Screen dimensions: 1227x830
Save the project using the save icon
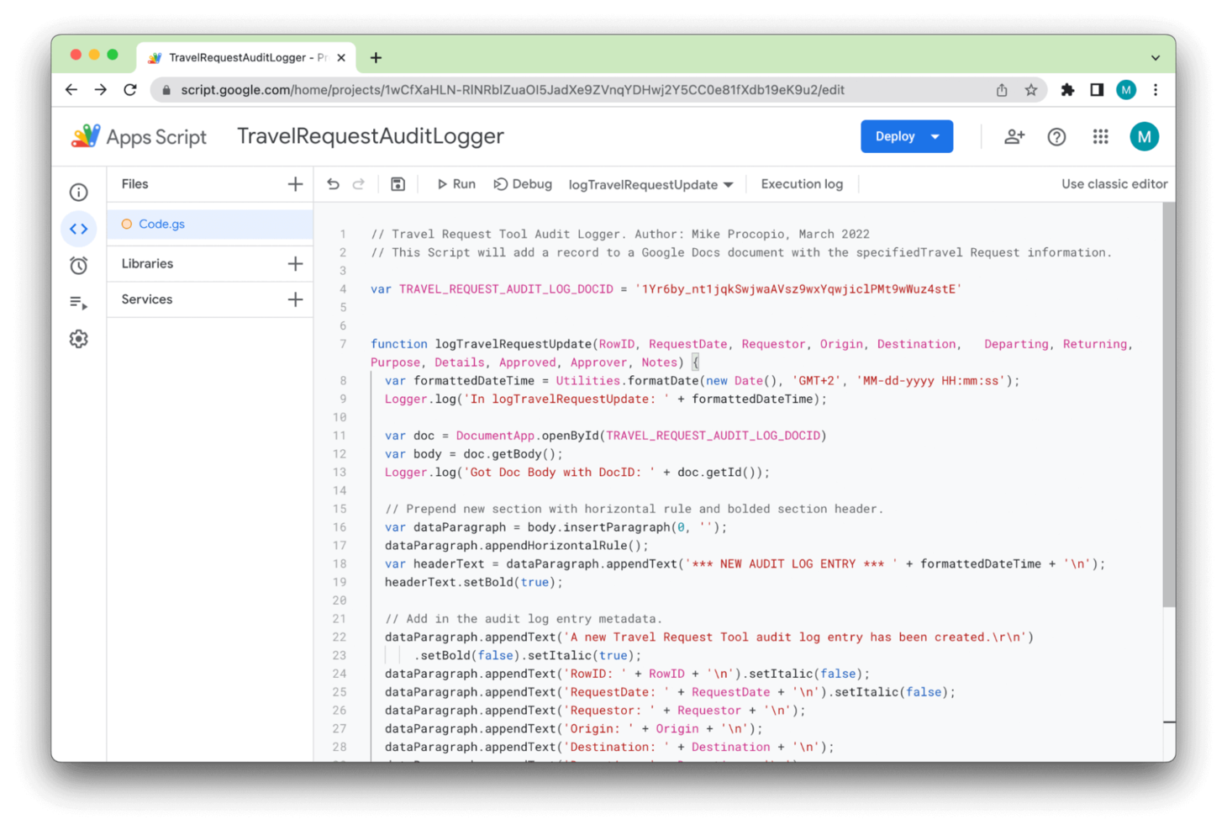397,183
